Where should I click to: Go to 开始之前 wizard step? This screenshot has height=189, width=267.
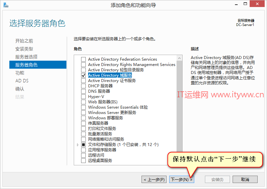24,41
